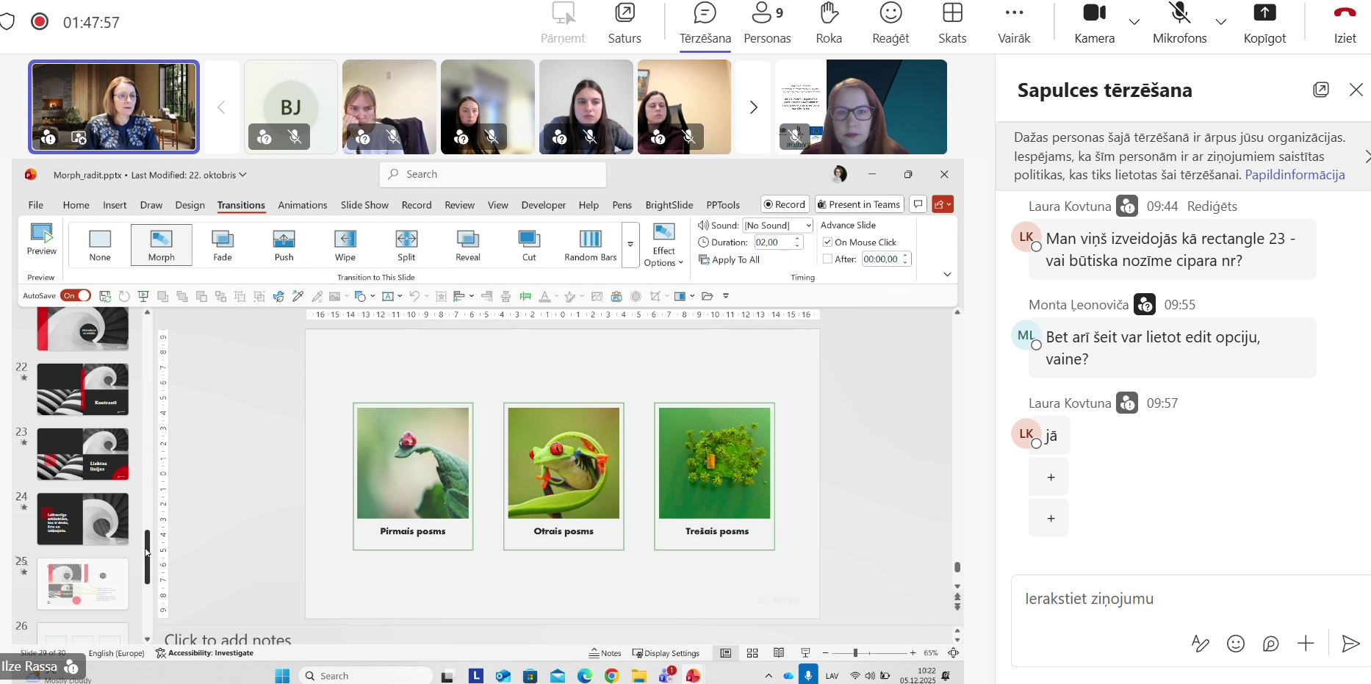Viewport: 1371px width, 684px height.
Task: Raise hand with Roka button
Action: pyautogui.click(x=829, y=24)
